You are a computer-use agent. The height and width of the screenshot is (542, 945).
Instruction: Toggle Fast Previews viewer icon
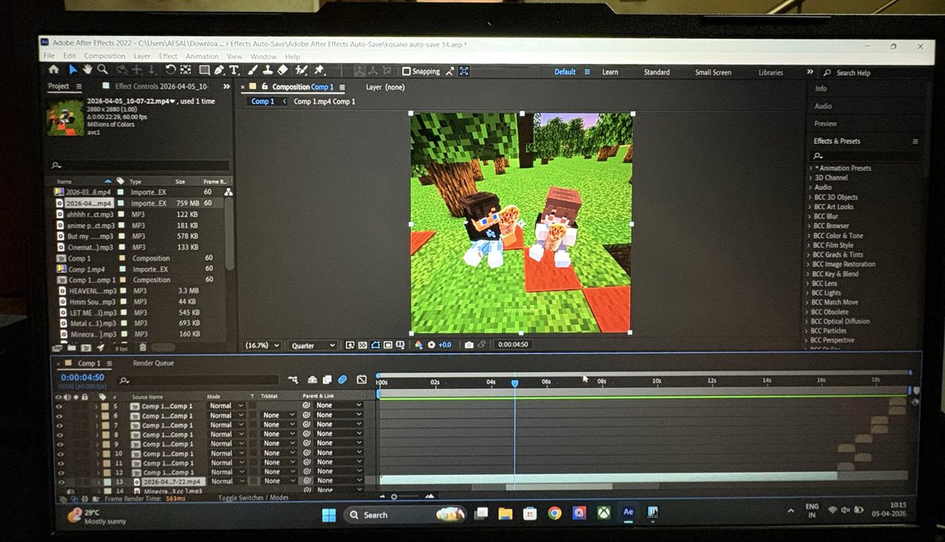point(350,345)
